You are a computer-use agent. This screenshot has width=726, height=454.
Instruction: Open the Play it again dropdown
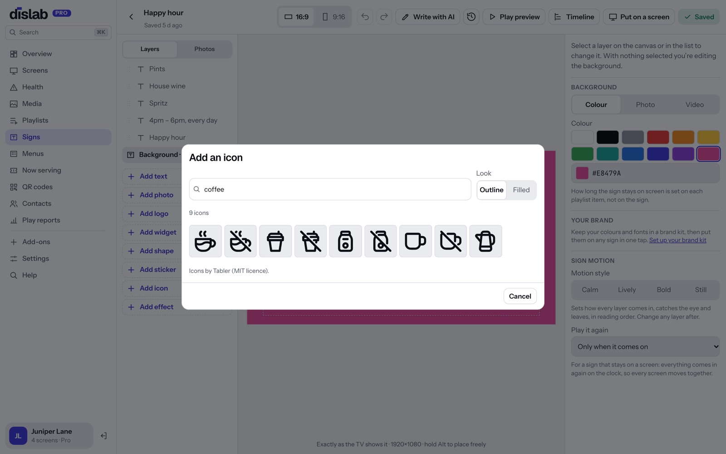[x=645, y=346]
